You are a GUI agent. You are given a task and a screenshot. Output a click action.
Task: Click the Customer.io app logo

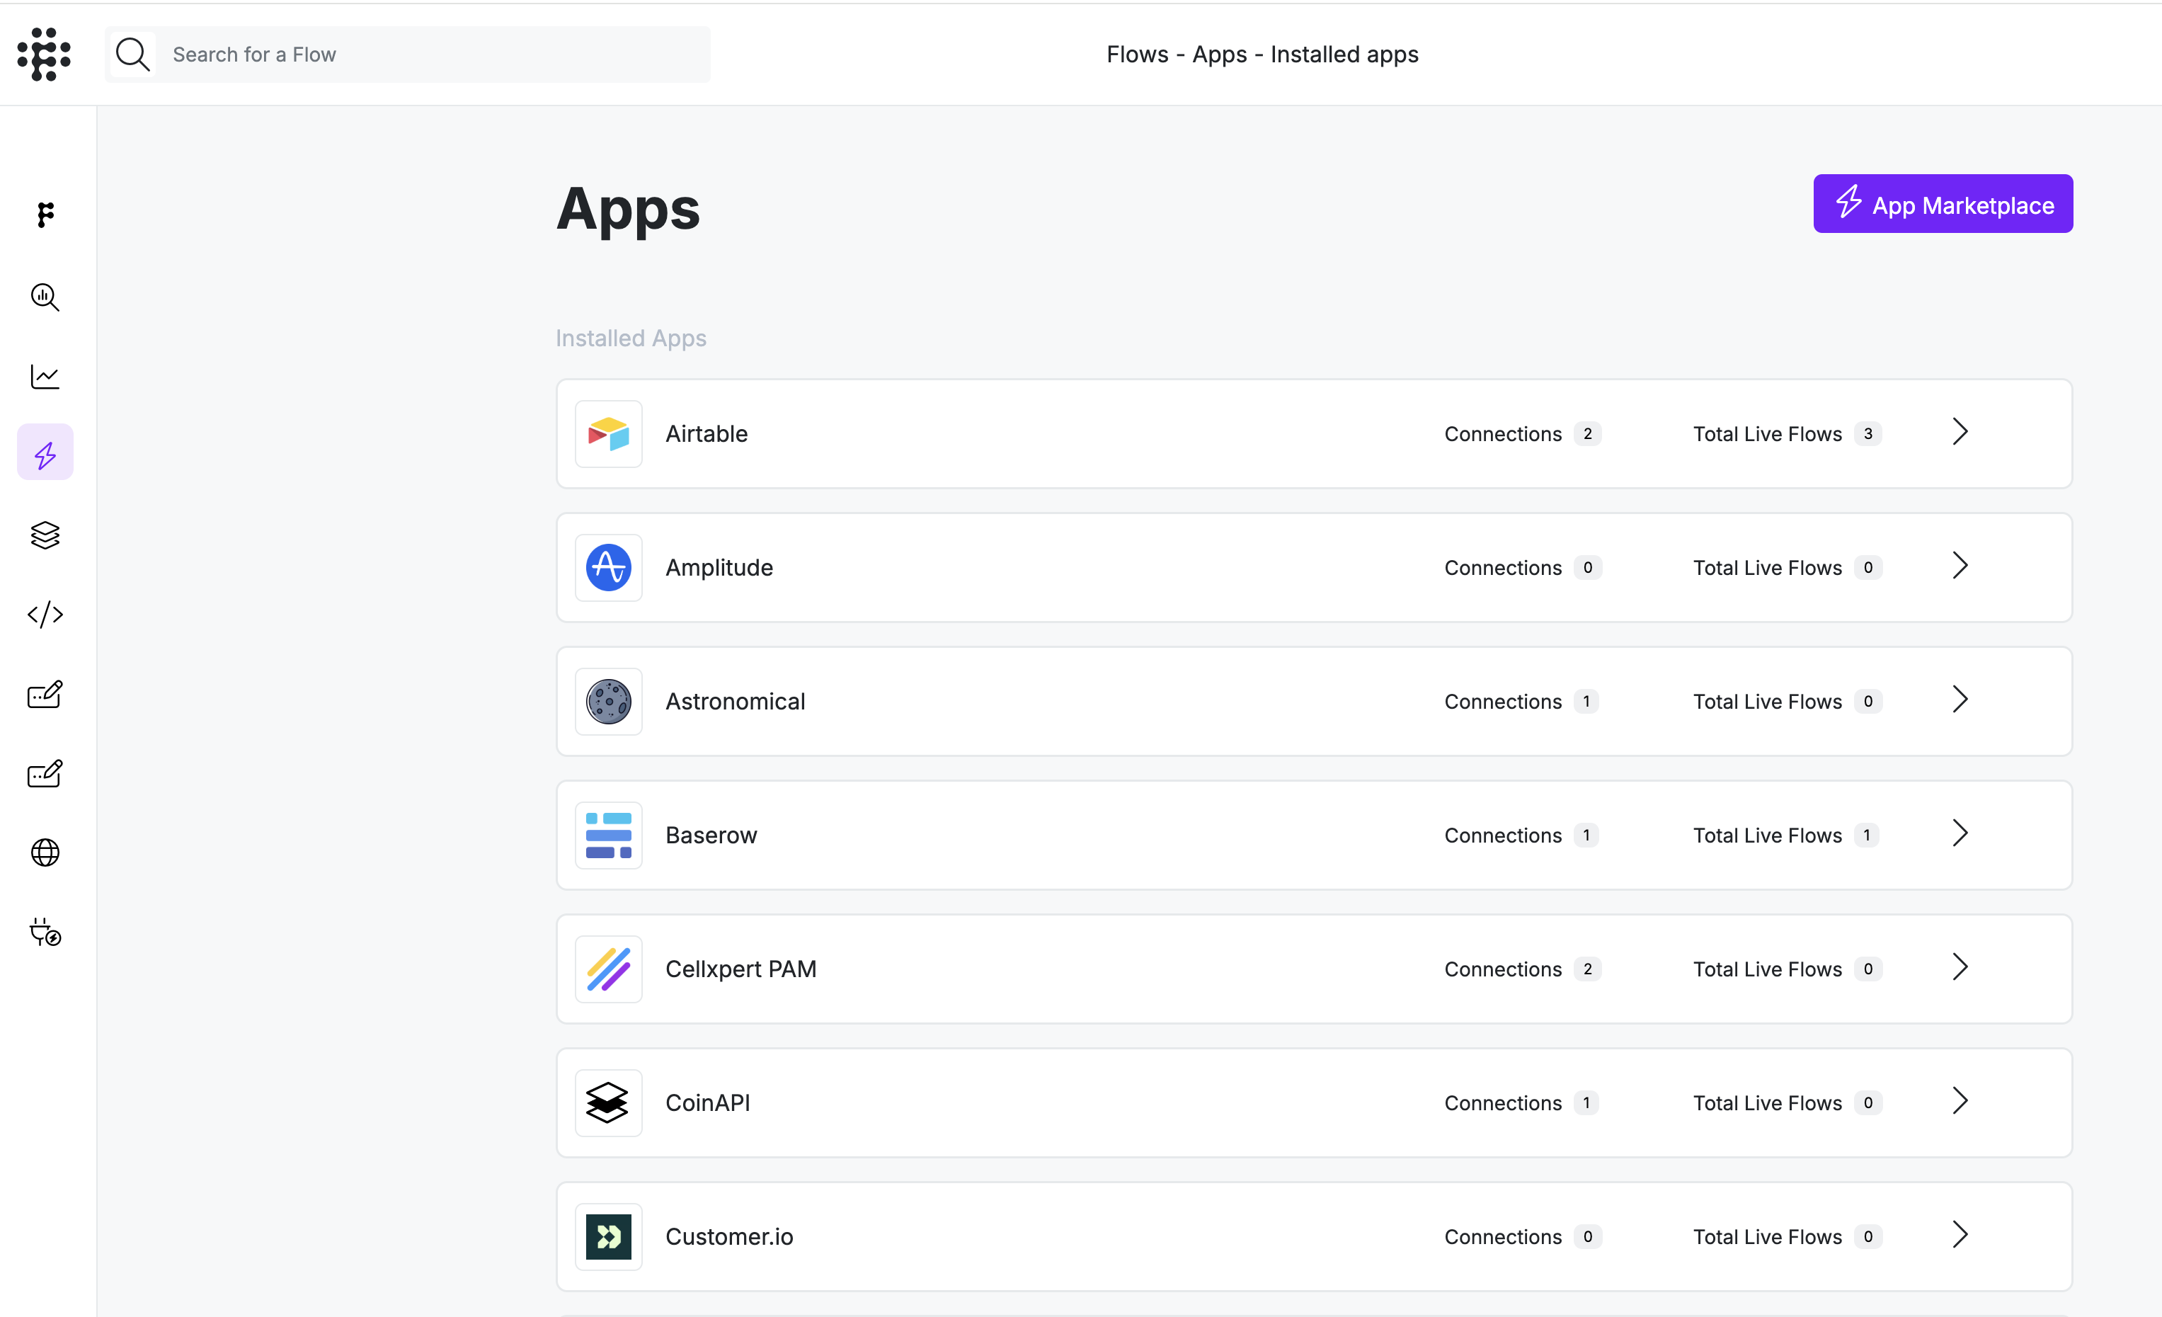point(609,1237)
